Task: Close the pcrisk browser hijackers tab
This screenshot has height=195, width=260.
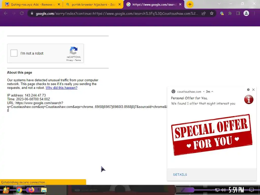Action: [x=120, y=5]
